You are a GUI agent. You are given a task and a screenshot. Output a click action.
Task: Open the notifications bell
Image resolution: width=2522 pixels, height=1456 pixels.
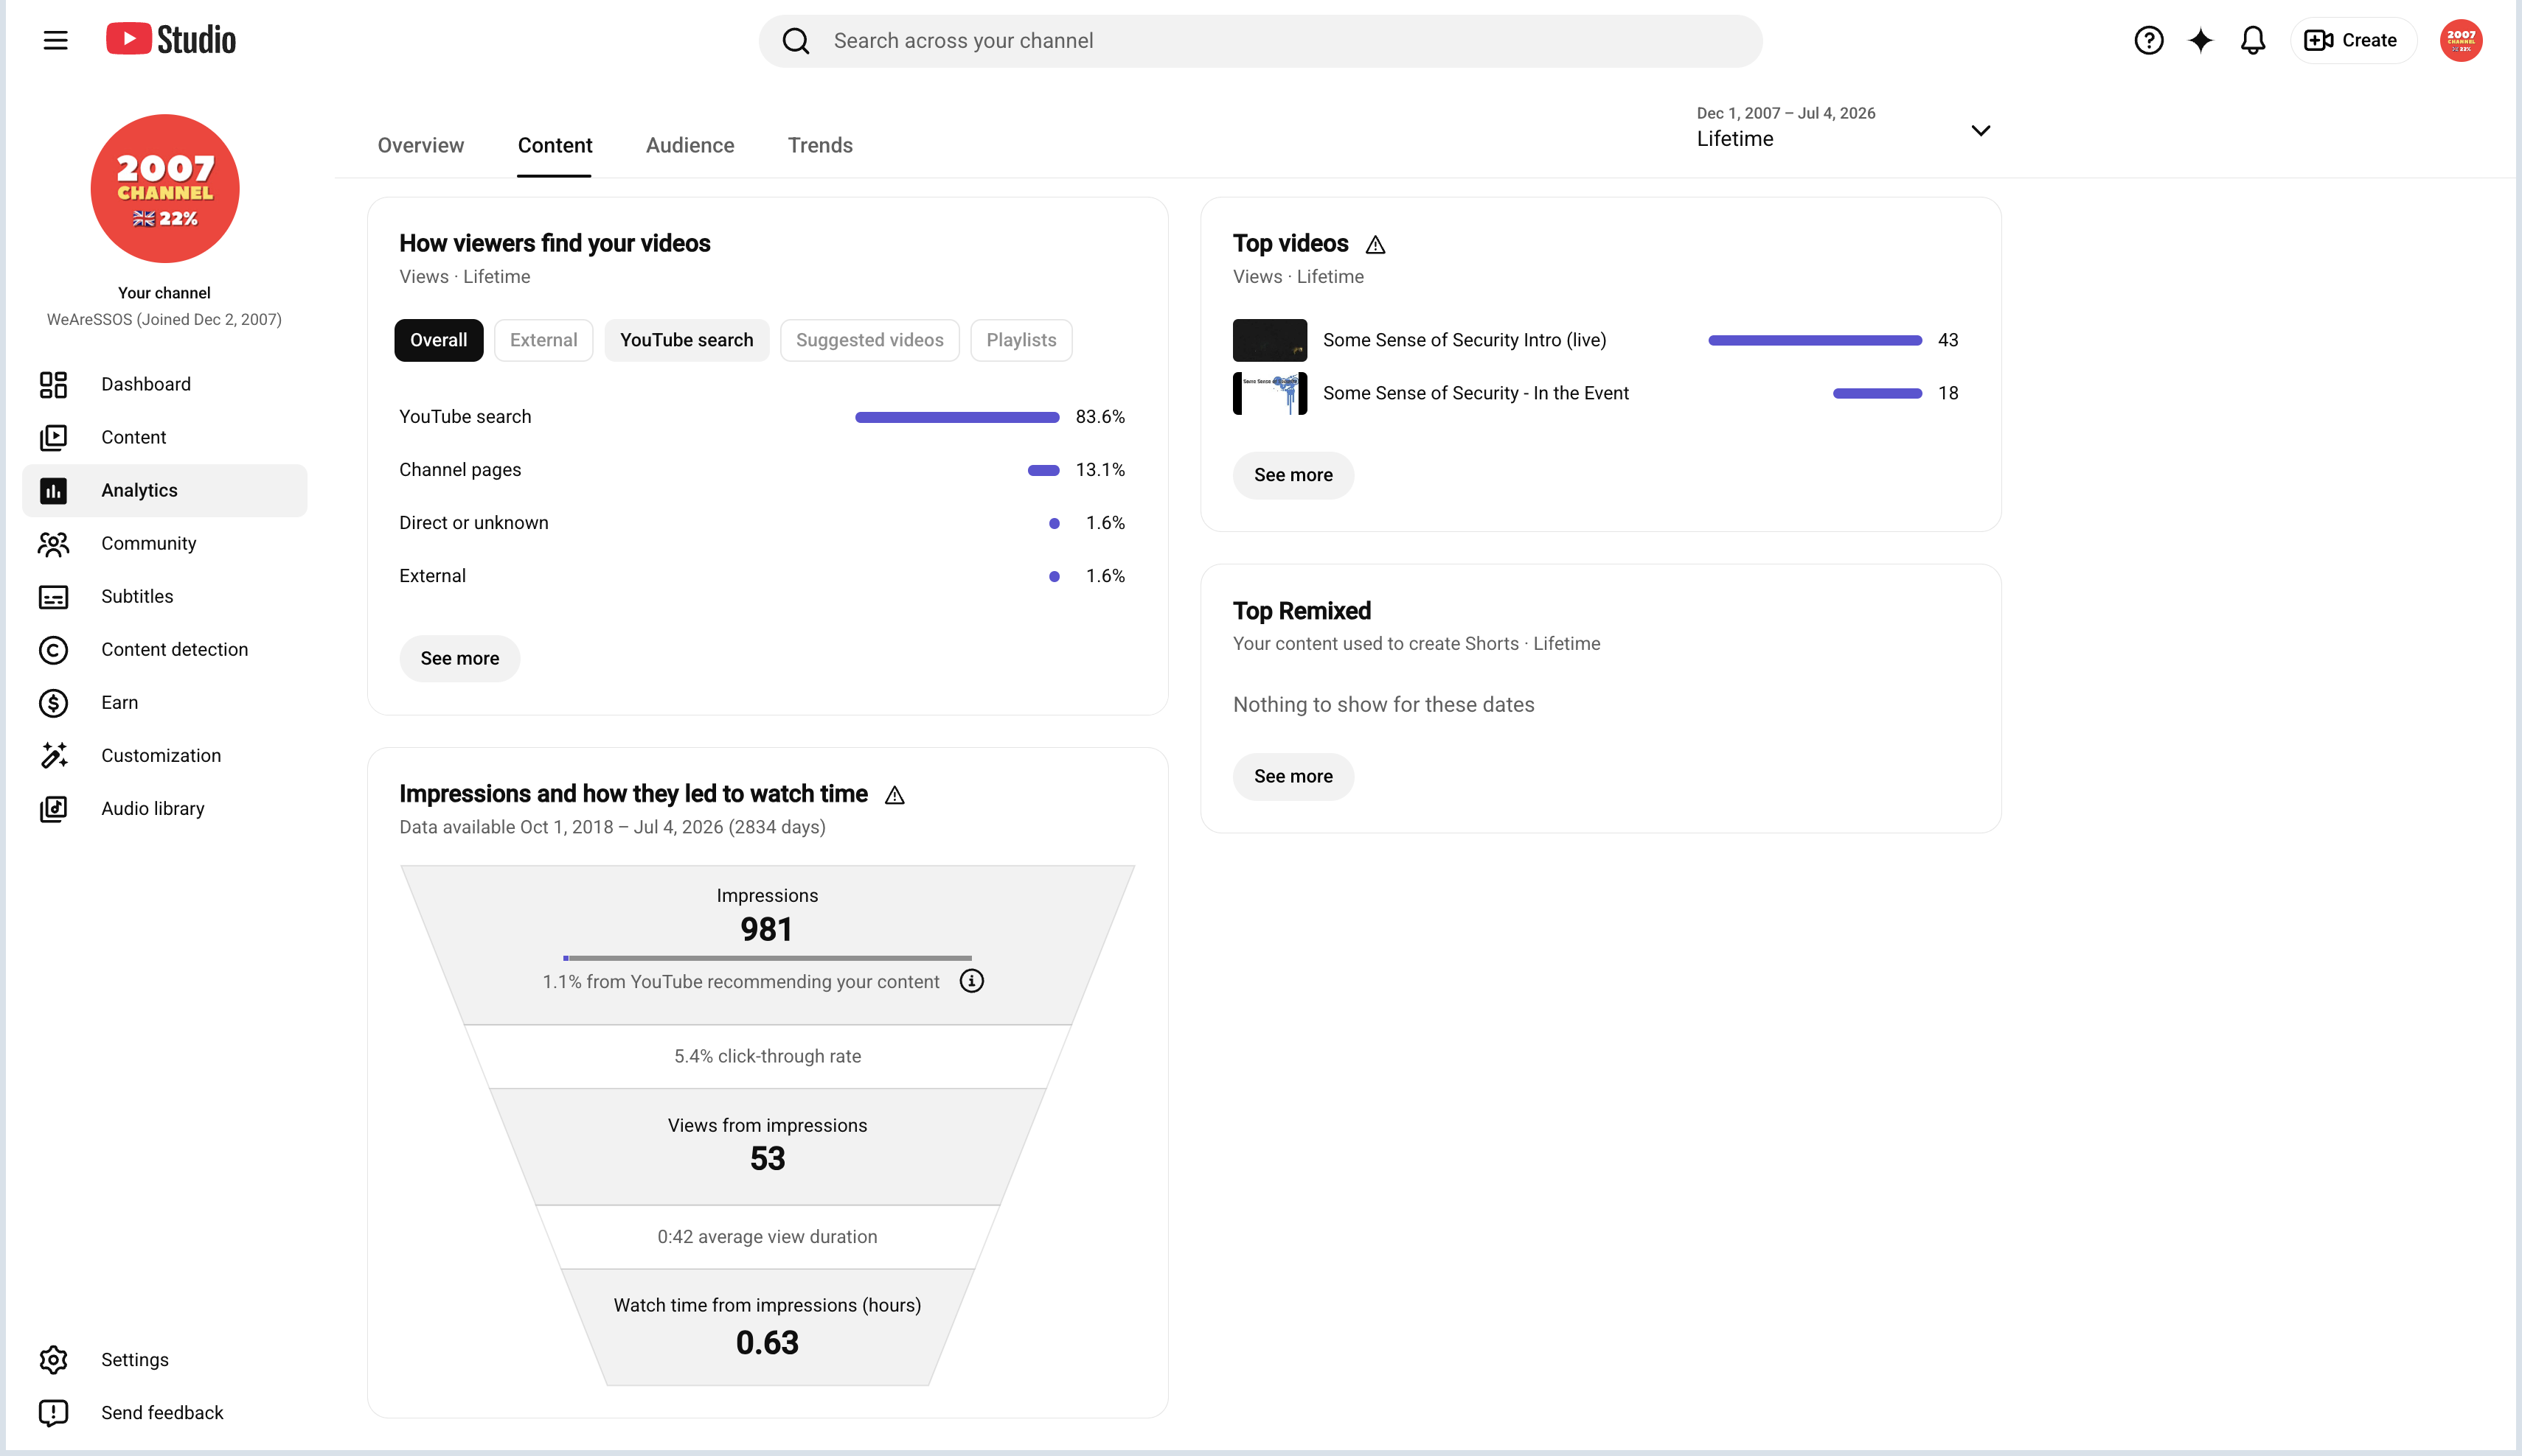(2252, 40)
